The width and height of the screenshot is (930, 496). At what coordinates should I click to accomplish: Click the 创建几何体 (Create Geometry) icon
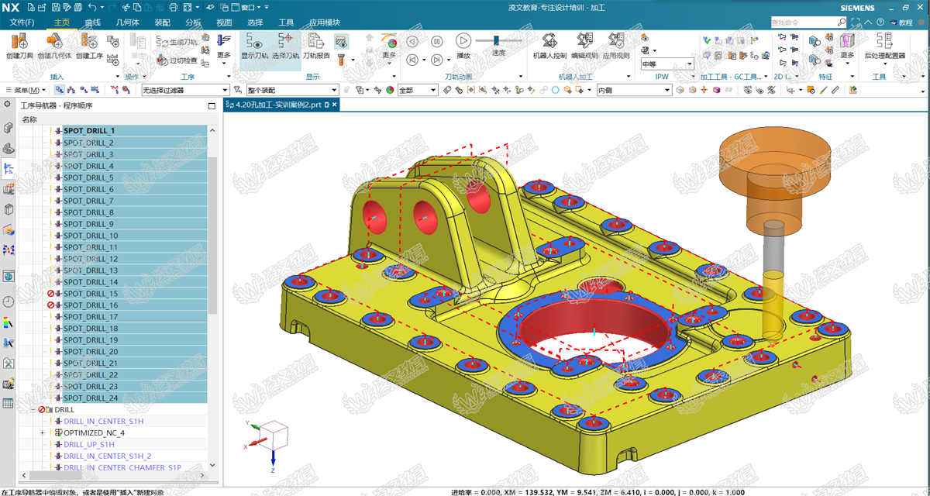pos(54,46)
